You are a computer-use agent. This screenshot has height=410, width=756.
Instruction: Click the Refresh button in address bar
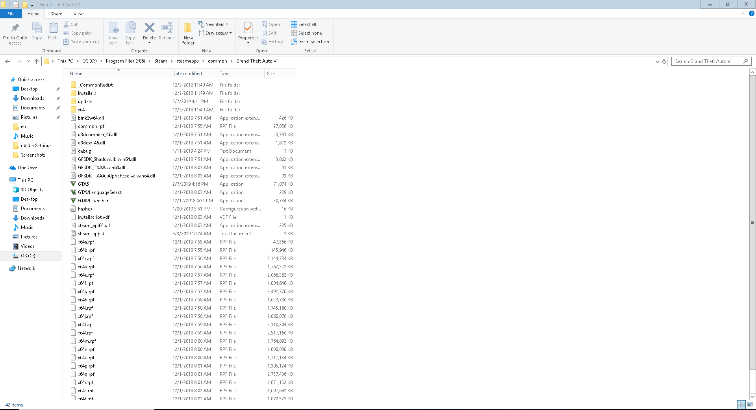(x=664, y=61)
